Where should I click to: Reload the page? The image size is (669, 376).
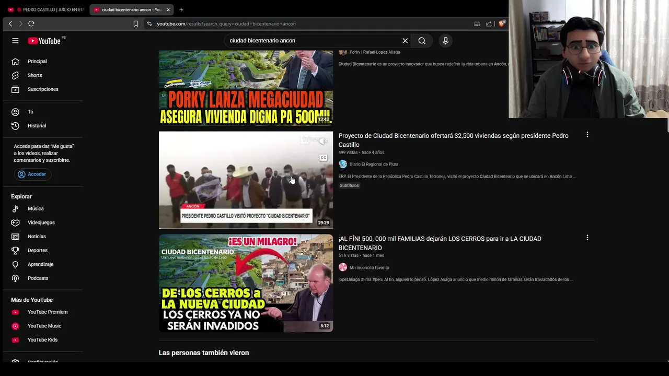[31, 23]
